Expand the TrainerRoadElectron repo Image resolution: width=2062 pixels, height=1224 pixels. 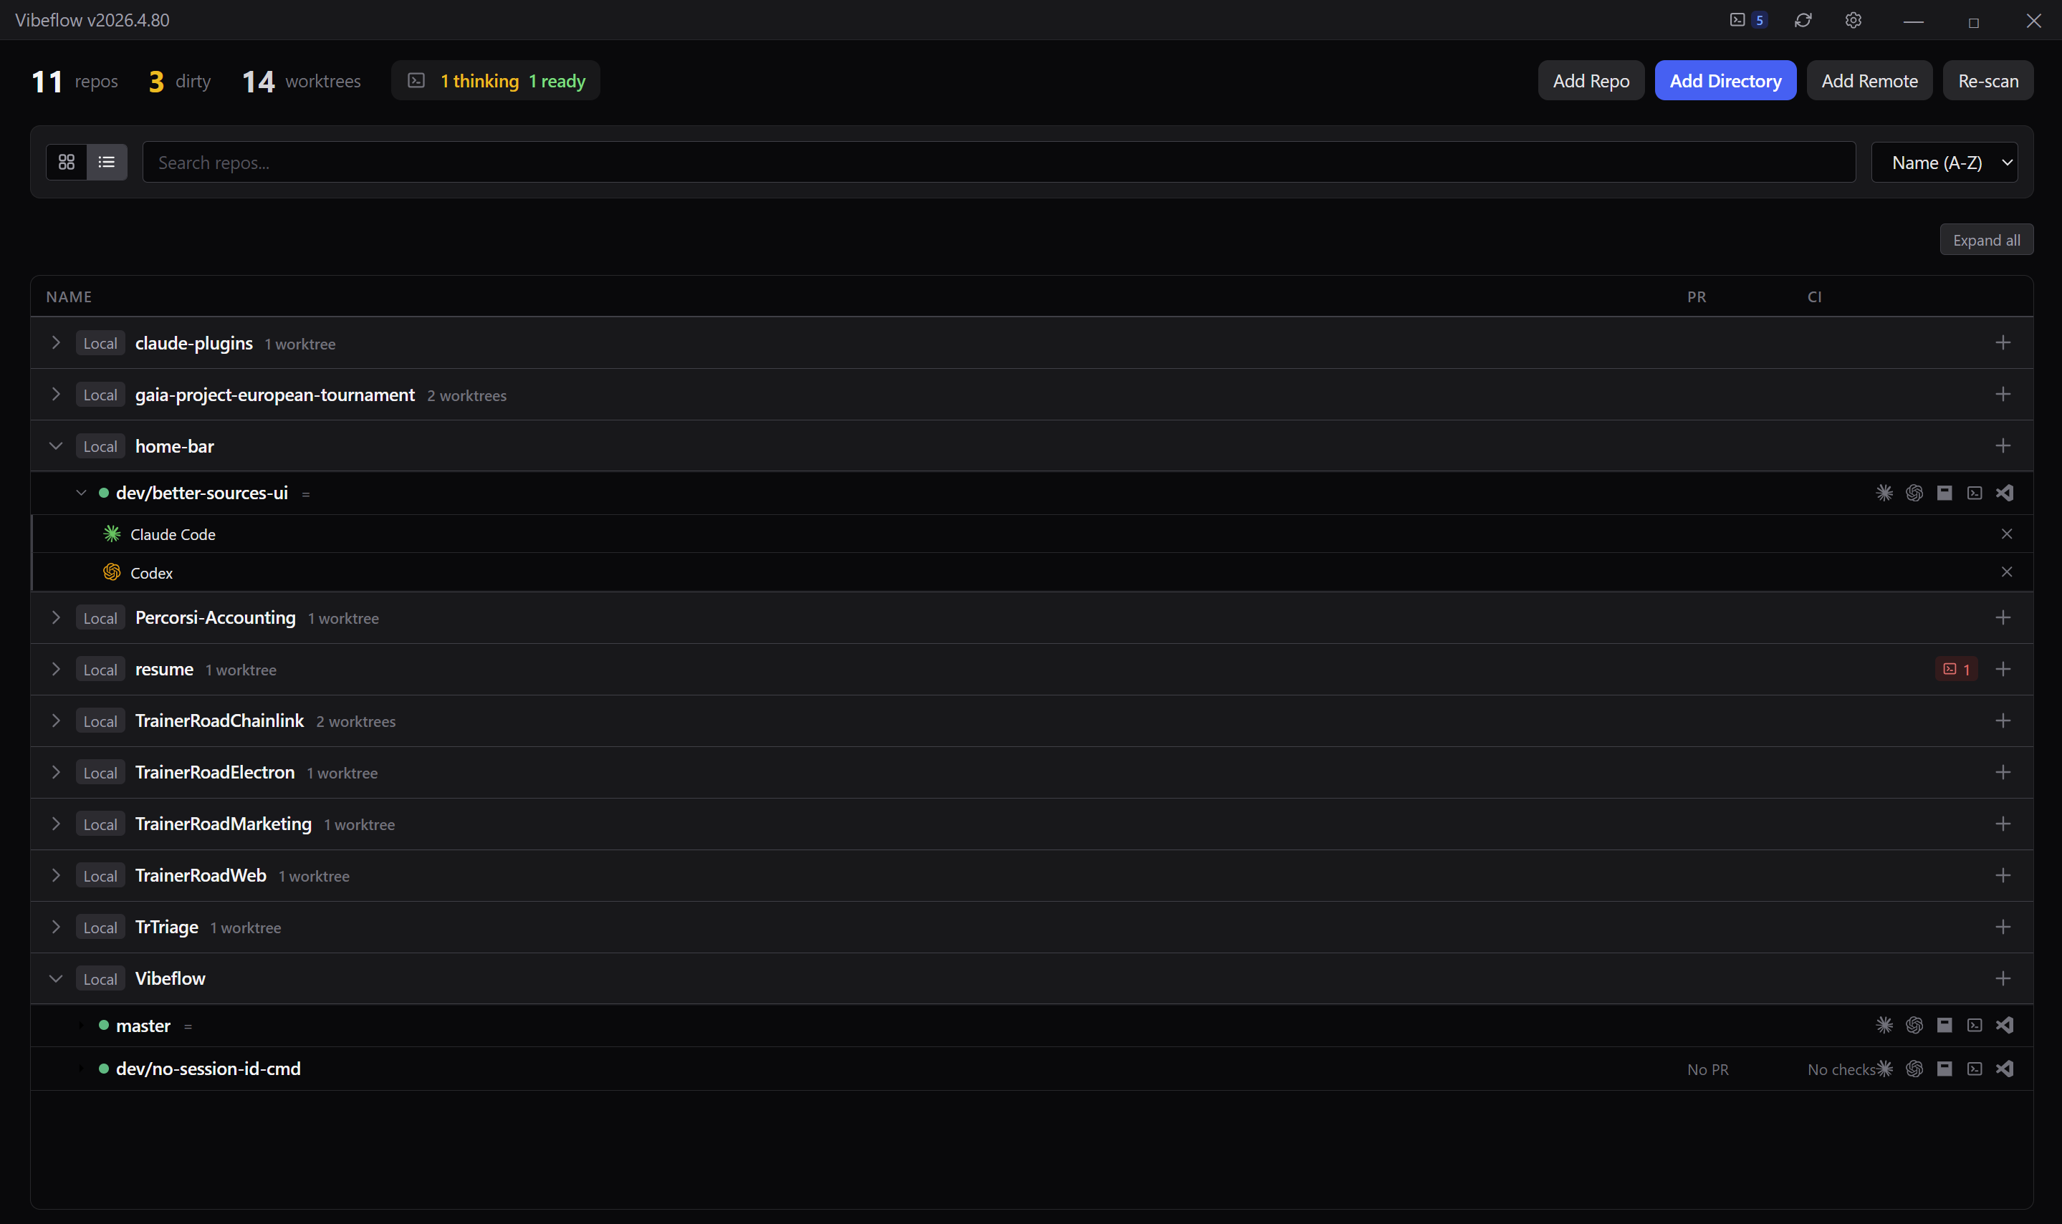click(56, 773)
